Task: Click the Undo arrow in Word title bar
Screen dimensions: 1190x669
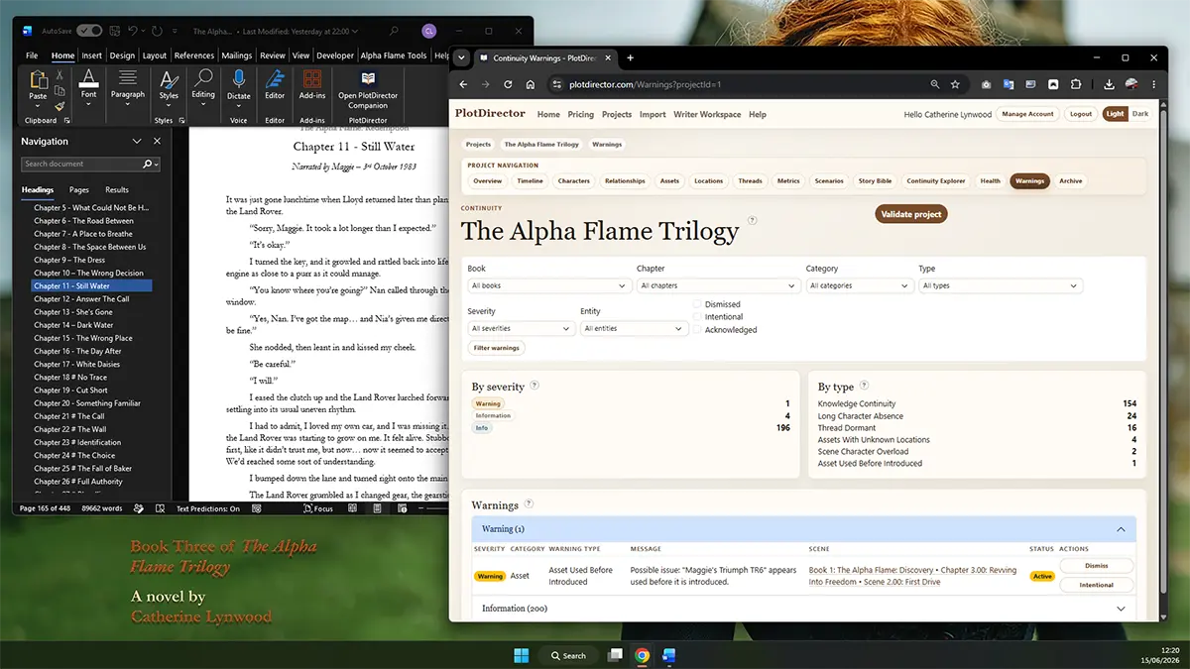Action: pyautogui.click(x=132, y=32)
